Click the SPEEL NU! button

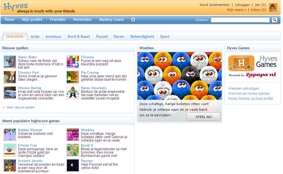coord(203,117)
